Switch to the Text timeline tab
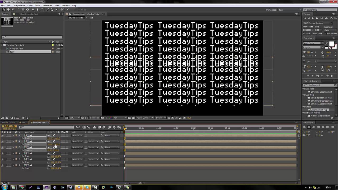 [x=24, y=122]
